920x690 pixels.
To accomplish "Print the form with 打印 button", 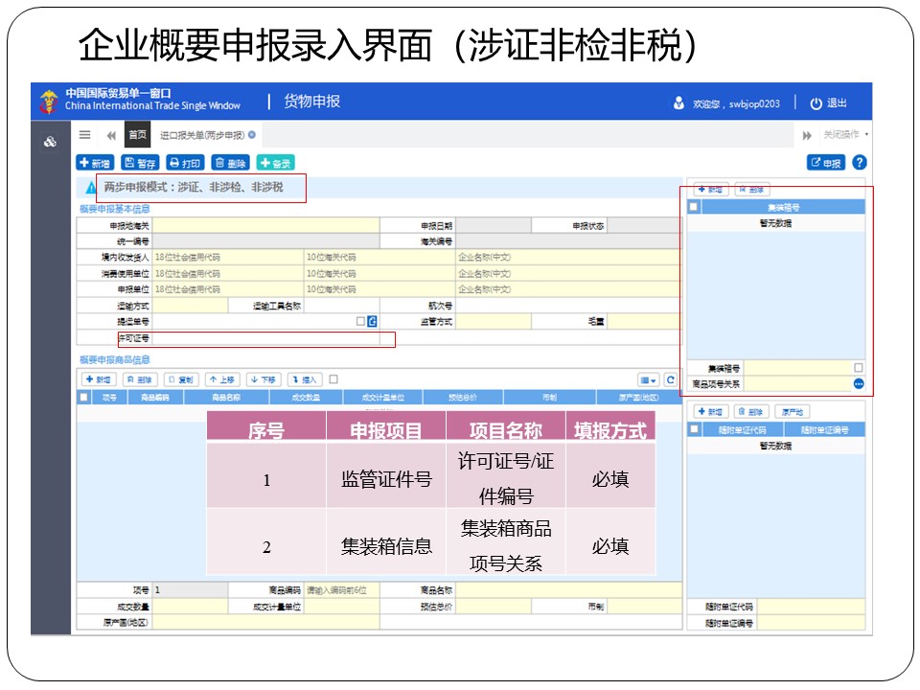I will 185,163.
